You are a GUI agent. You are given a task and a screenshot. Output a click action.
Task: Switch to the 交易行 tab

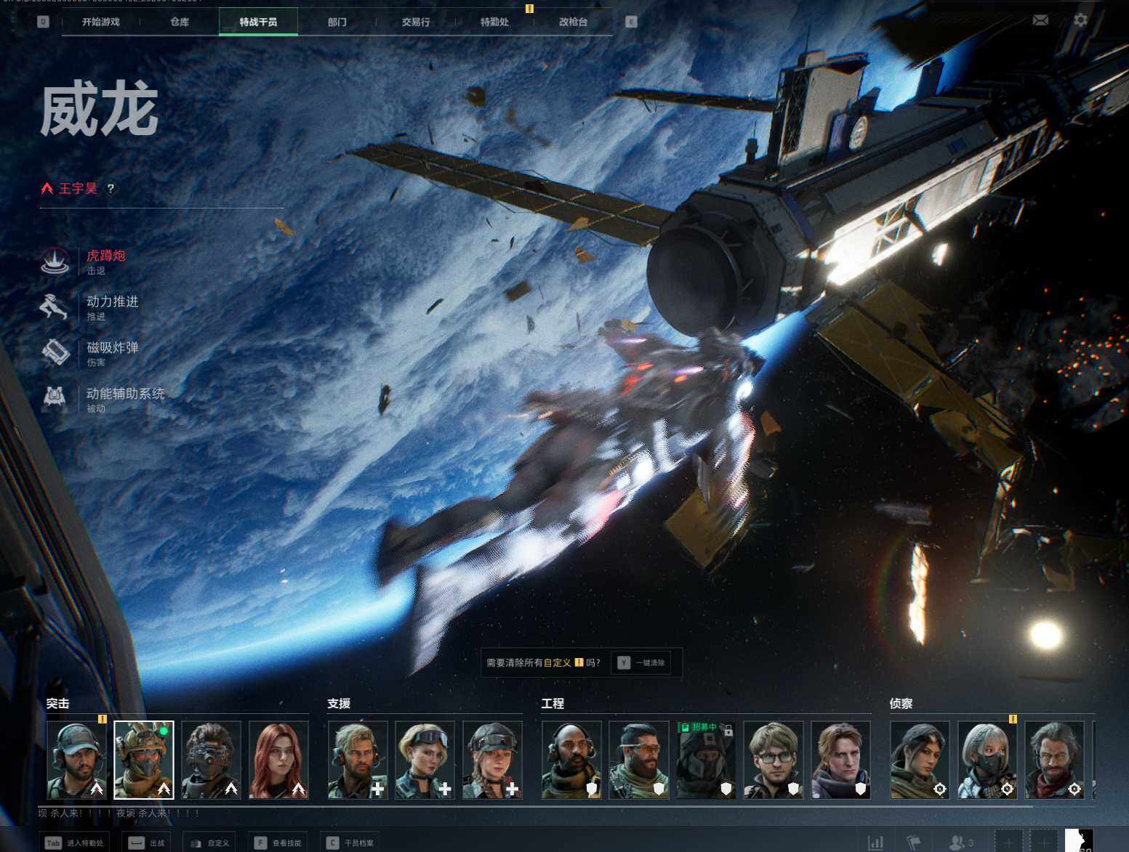tap(416, 22)
